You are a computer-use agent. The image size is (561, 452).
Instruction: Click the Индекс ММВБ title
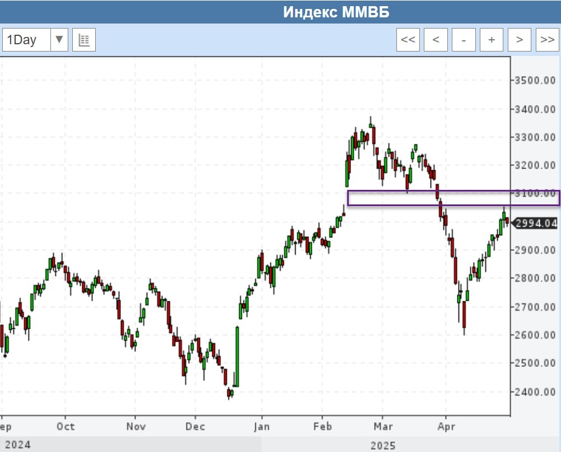coord(336,12)
